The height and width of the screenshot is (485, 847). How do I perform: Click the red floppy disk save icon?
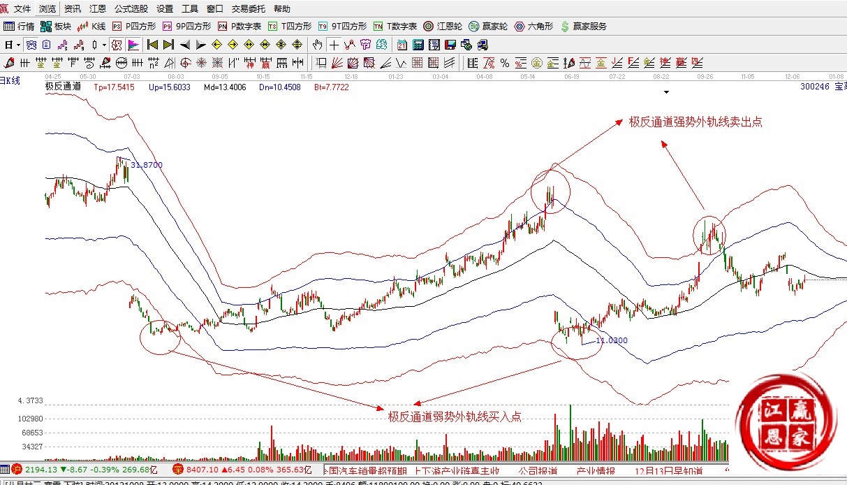pos(450,45)
